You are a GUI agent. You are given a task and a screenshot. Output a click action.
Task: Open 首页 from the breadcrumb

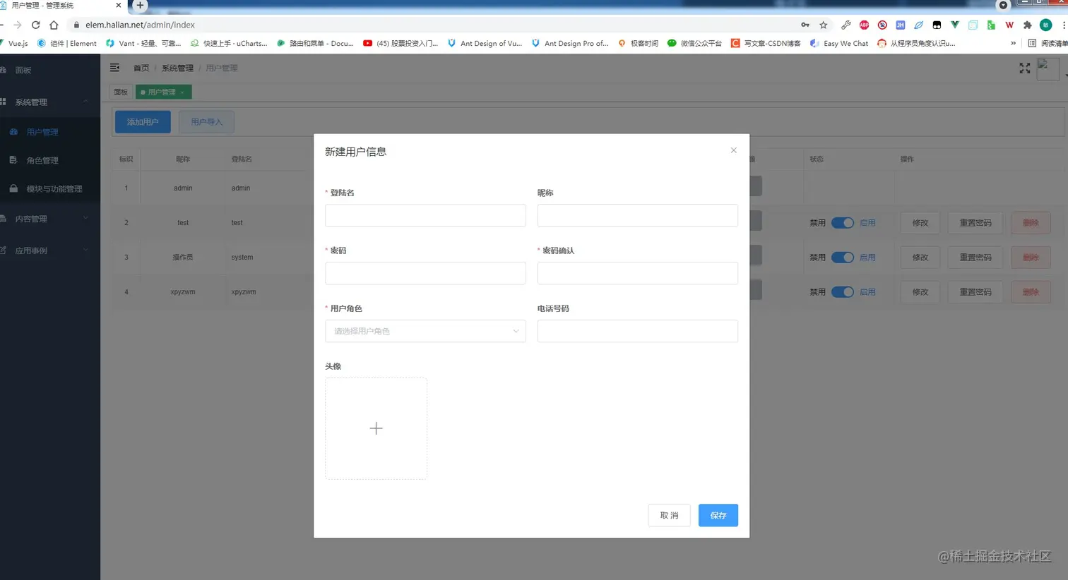click(140, 68)
